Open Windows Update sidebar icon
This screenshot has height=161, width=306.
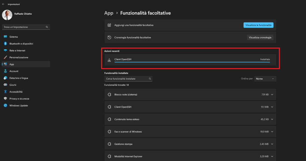[x=5, y=105]
